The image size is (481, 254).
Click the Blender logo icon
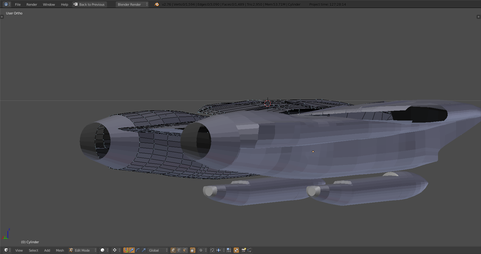click(x=156, y=4)
